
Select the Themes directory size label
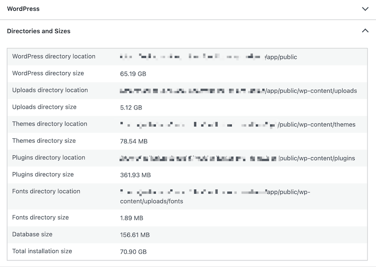coord(44,141)
